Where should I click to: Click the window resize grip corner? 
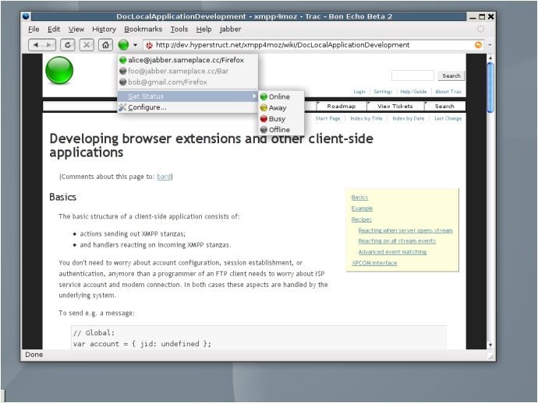[491, 356]
